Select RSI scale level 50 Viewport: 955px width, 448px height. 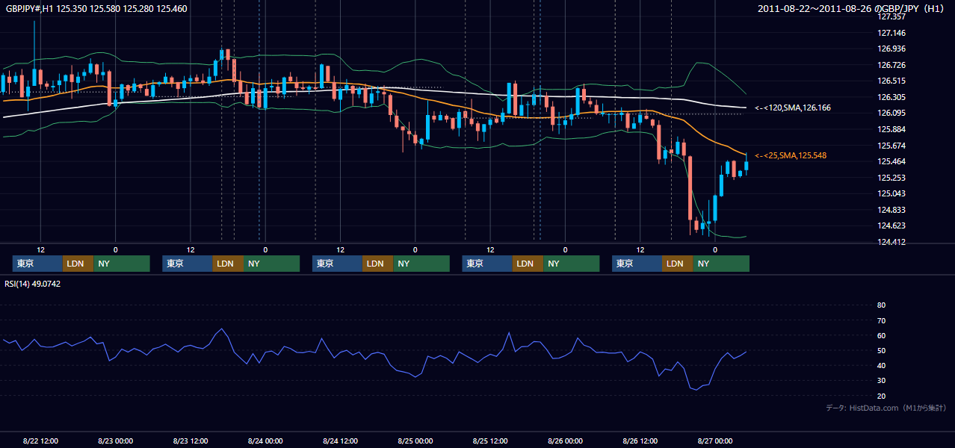[x=881, y=350]
